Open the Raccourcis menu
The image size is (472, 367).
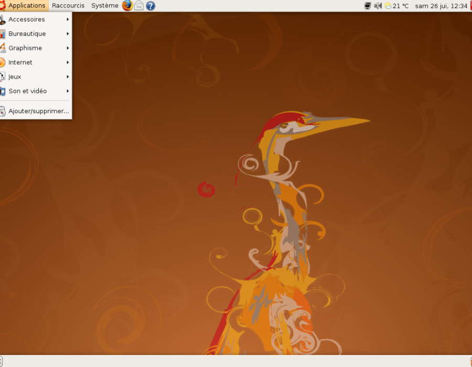[68, 5]
